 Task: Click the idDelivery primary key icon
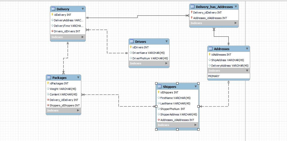click(x=52, y=15)
